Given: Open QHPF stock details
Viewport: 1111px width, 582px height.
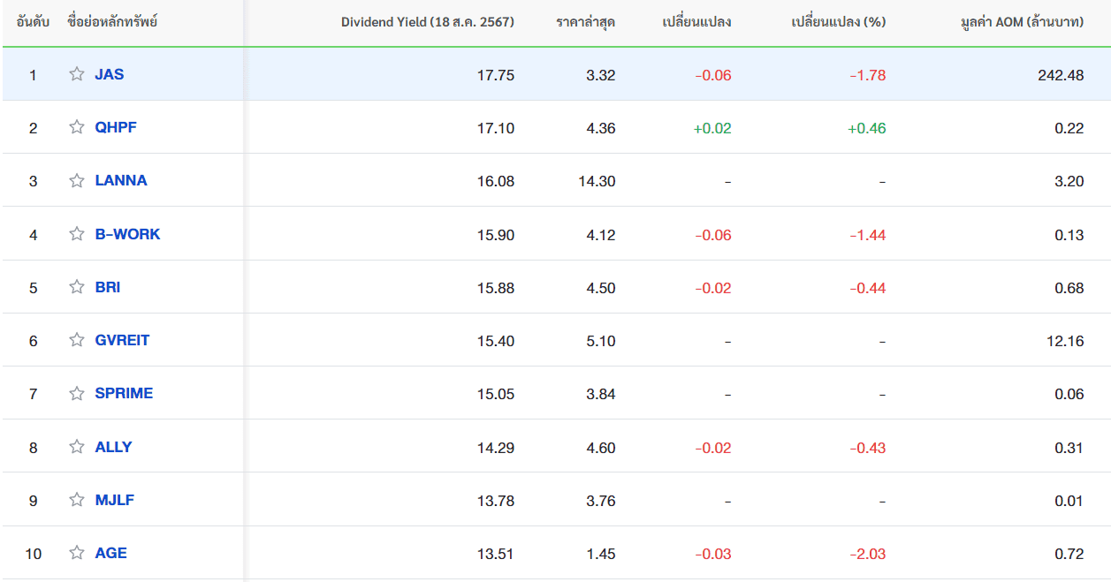Looking at the screenshot, I should 116,127.
